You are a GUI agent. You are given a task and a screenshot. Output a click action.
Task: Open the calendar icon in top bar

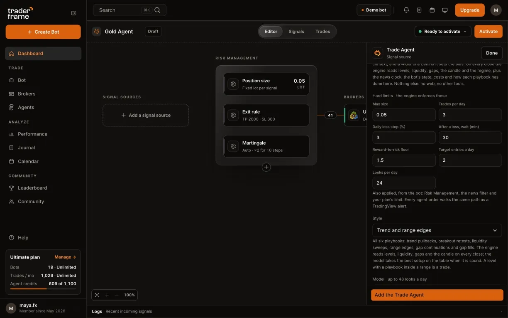[x=432, y=10]
